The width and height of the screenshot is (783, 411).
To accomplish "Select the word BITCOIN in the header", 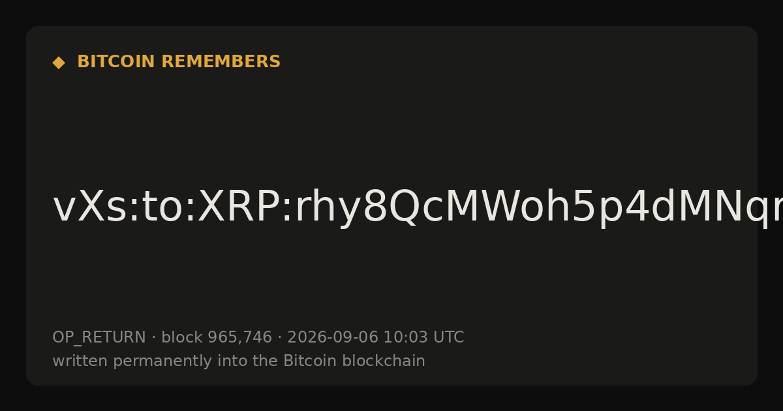I will tap(117, 62).
